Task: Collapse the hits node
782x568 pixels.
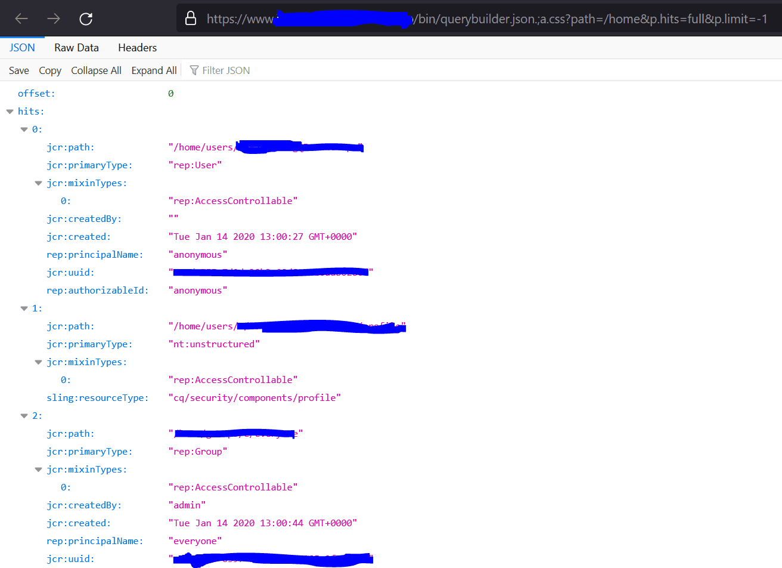Action: click(x=10, y=111)
